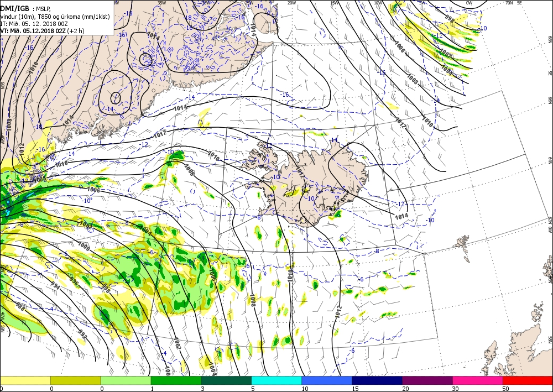The width and height of the screenshot is (553, 392).
Task: Select the navy 15 mm legend swatch
Action: point(377,380)
